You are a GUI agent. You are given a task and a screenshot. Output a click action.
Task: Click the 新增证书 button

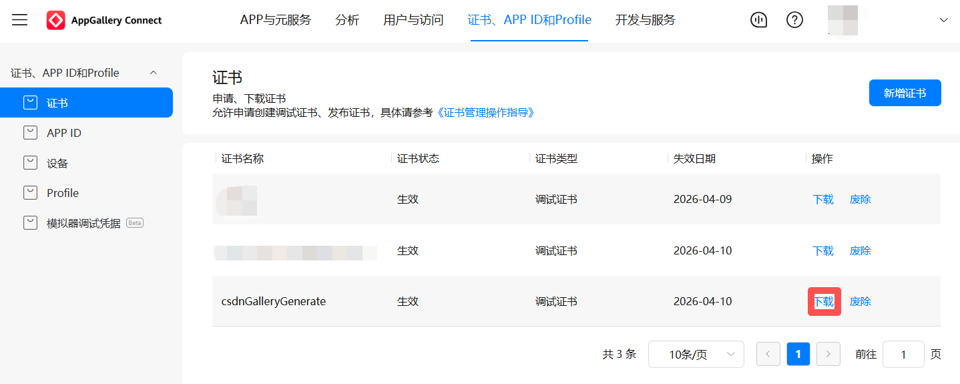tap(905, 93)
